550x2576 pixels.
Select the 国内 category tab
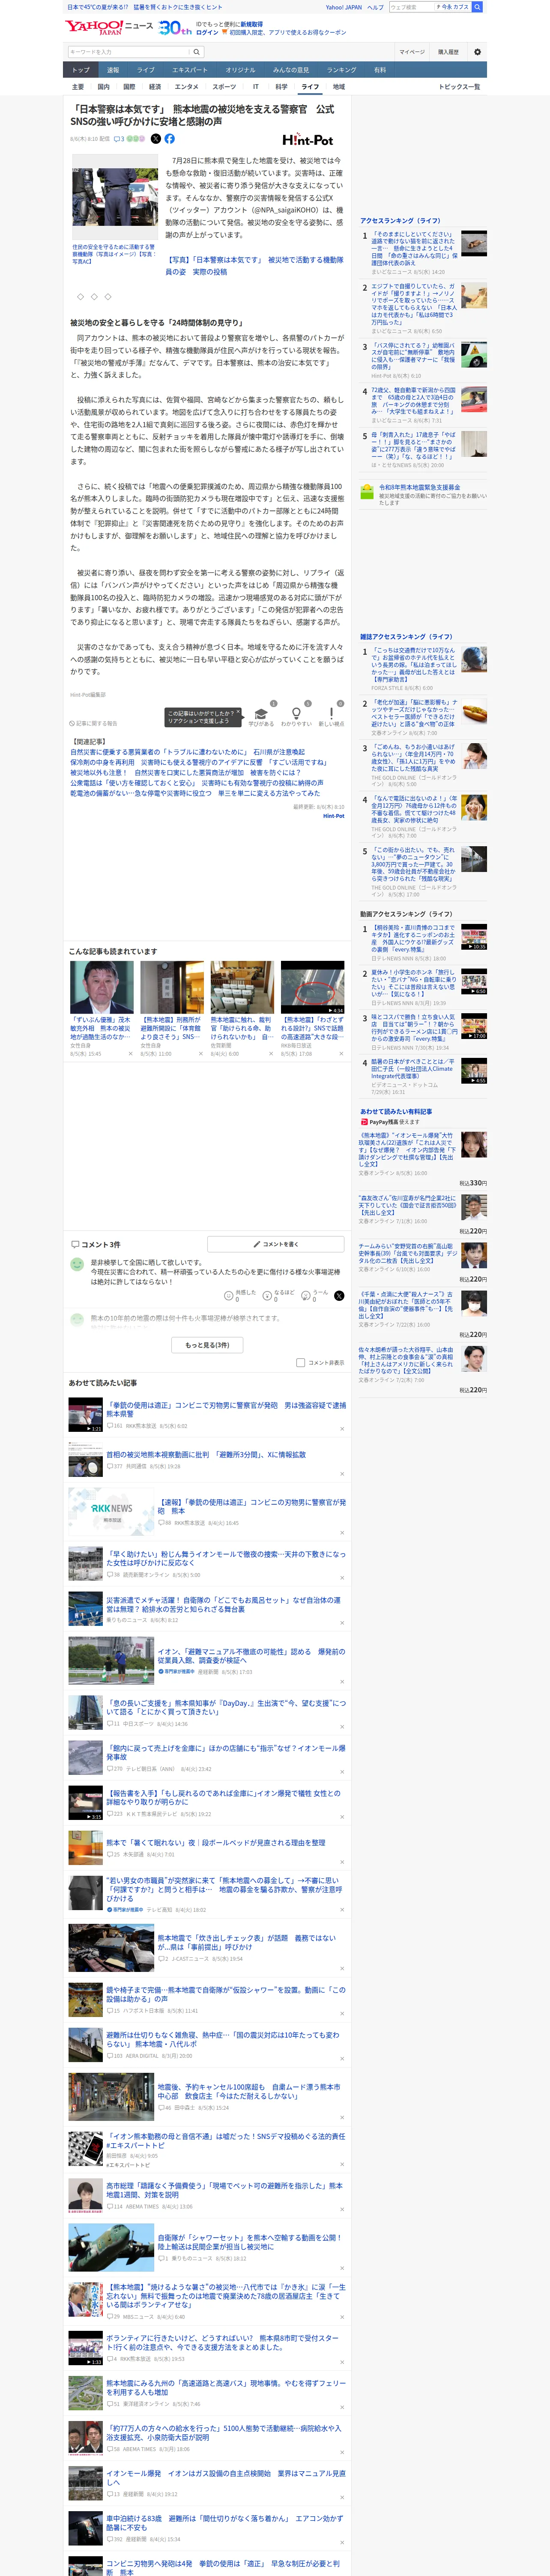click(x=104, y=87)
